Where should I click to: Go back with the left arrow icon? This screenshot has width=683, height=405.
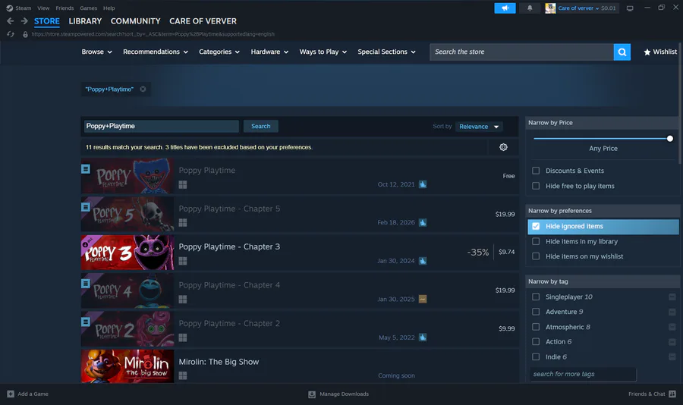point(11,21)
